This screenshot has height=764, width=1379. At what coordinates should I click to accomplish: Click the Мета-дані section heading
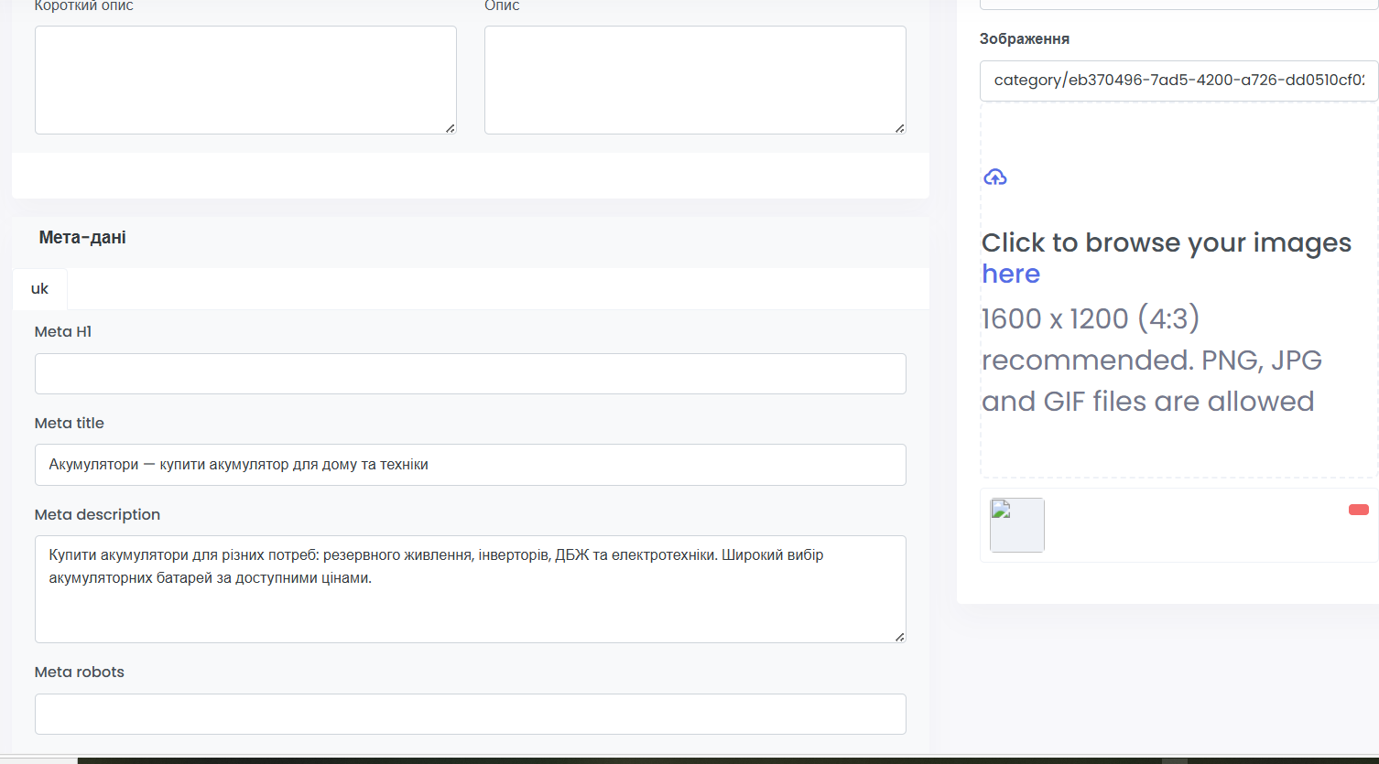pyautogui.click(x=82, y=238)
